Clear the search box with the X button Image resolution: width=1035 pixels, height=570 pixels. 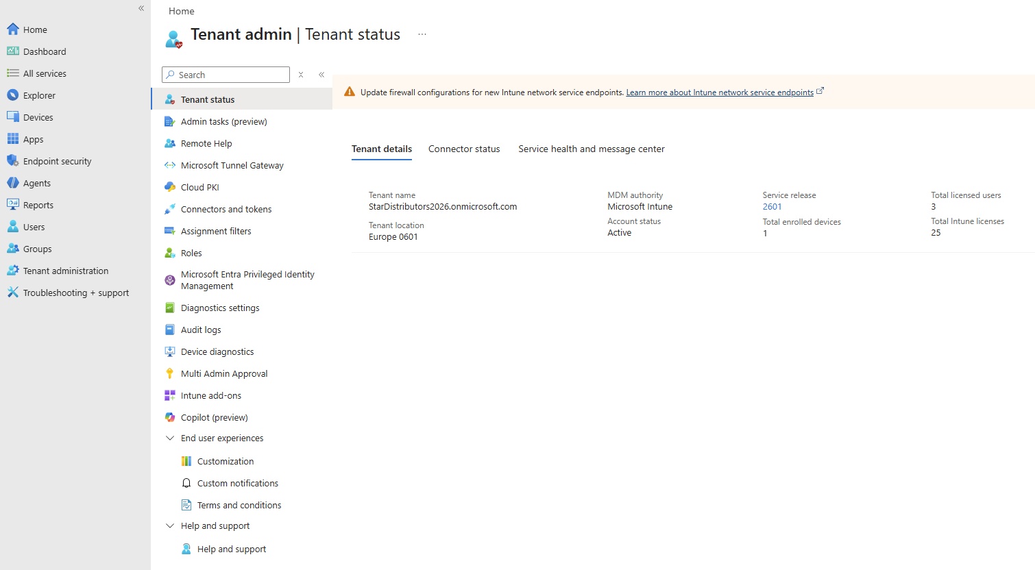[301, 75]
